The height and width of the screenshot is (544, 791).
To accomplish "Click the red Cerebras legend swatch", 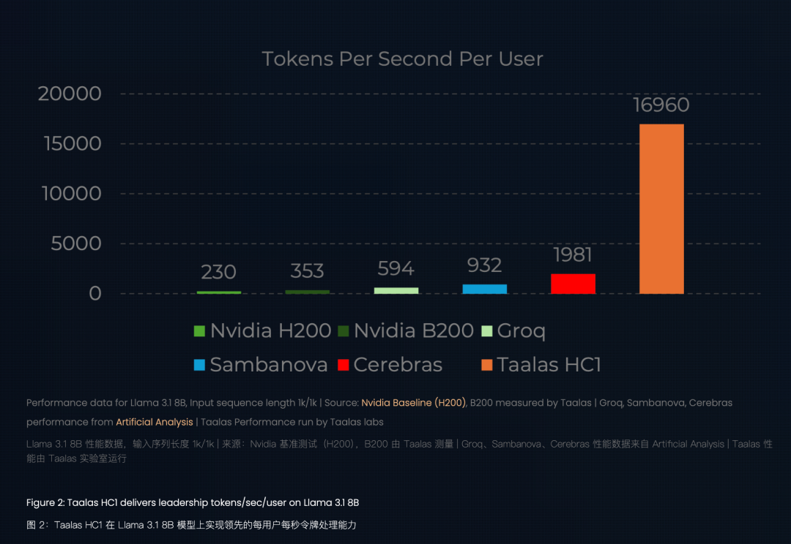I will point(343,365).
